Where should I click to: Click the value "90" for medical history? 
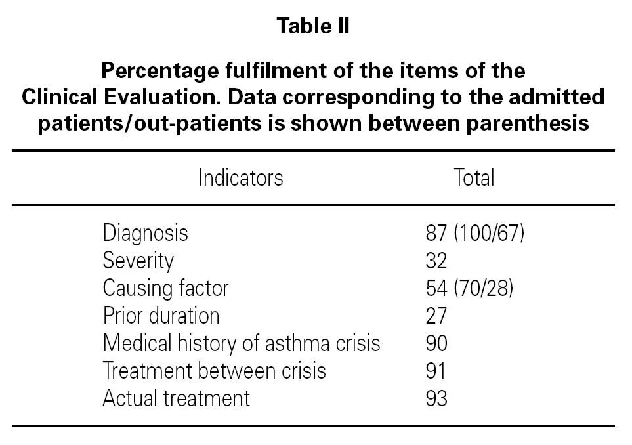coord(436,343)
